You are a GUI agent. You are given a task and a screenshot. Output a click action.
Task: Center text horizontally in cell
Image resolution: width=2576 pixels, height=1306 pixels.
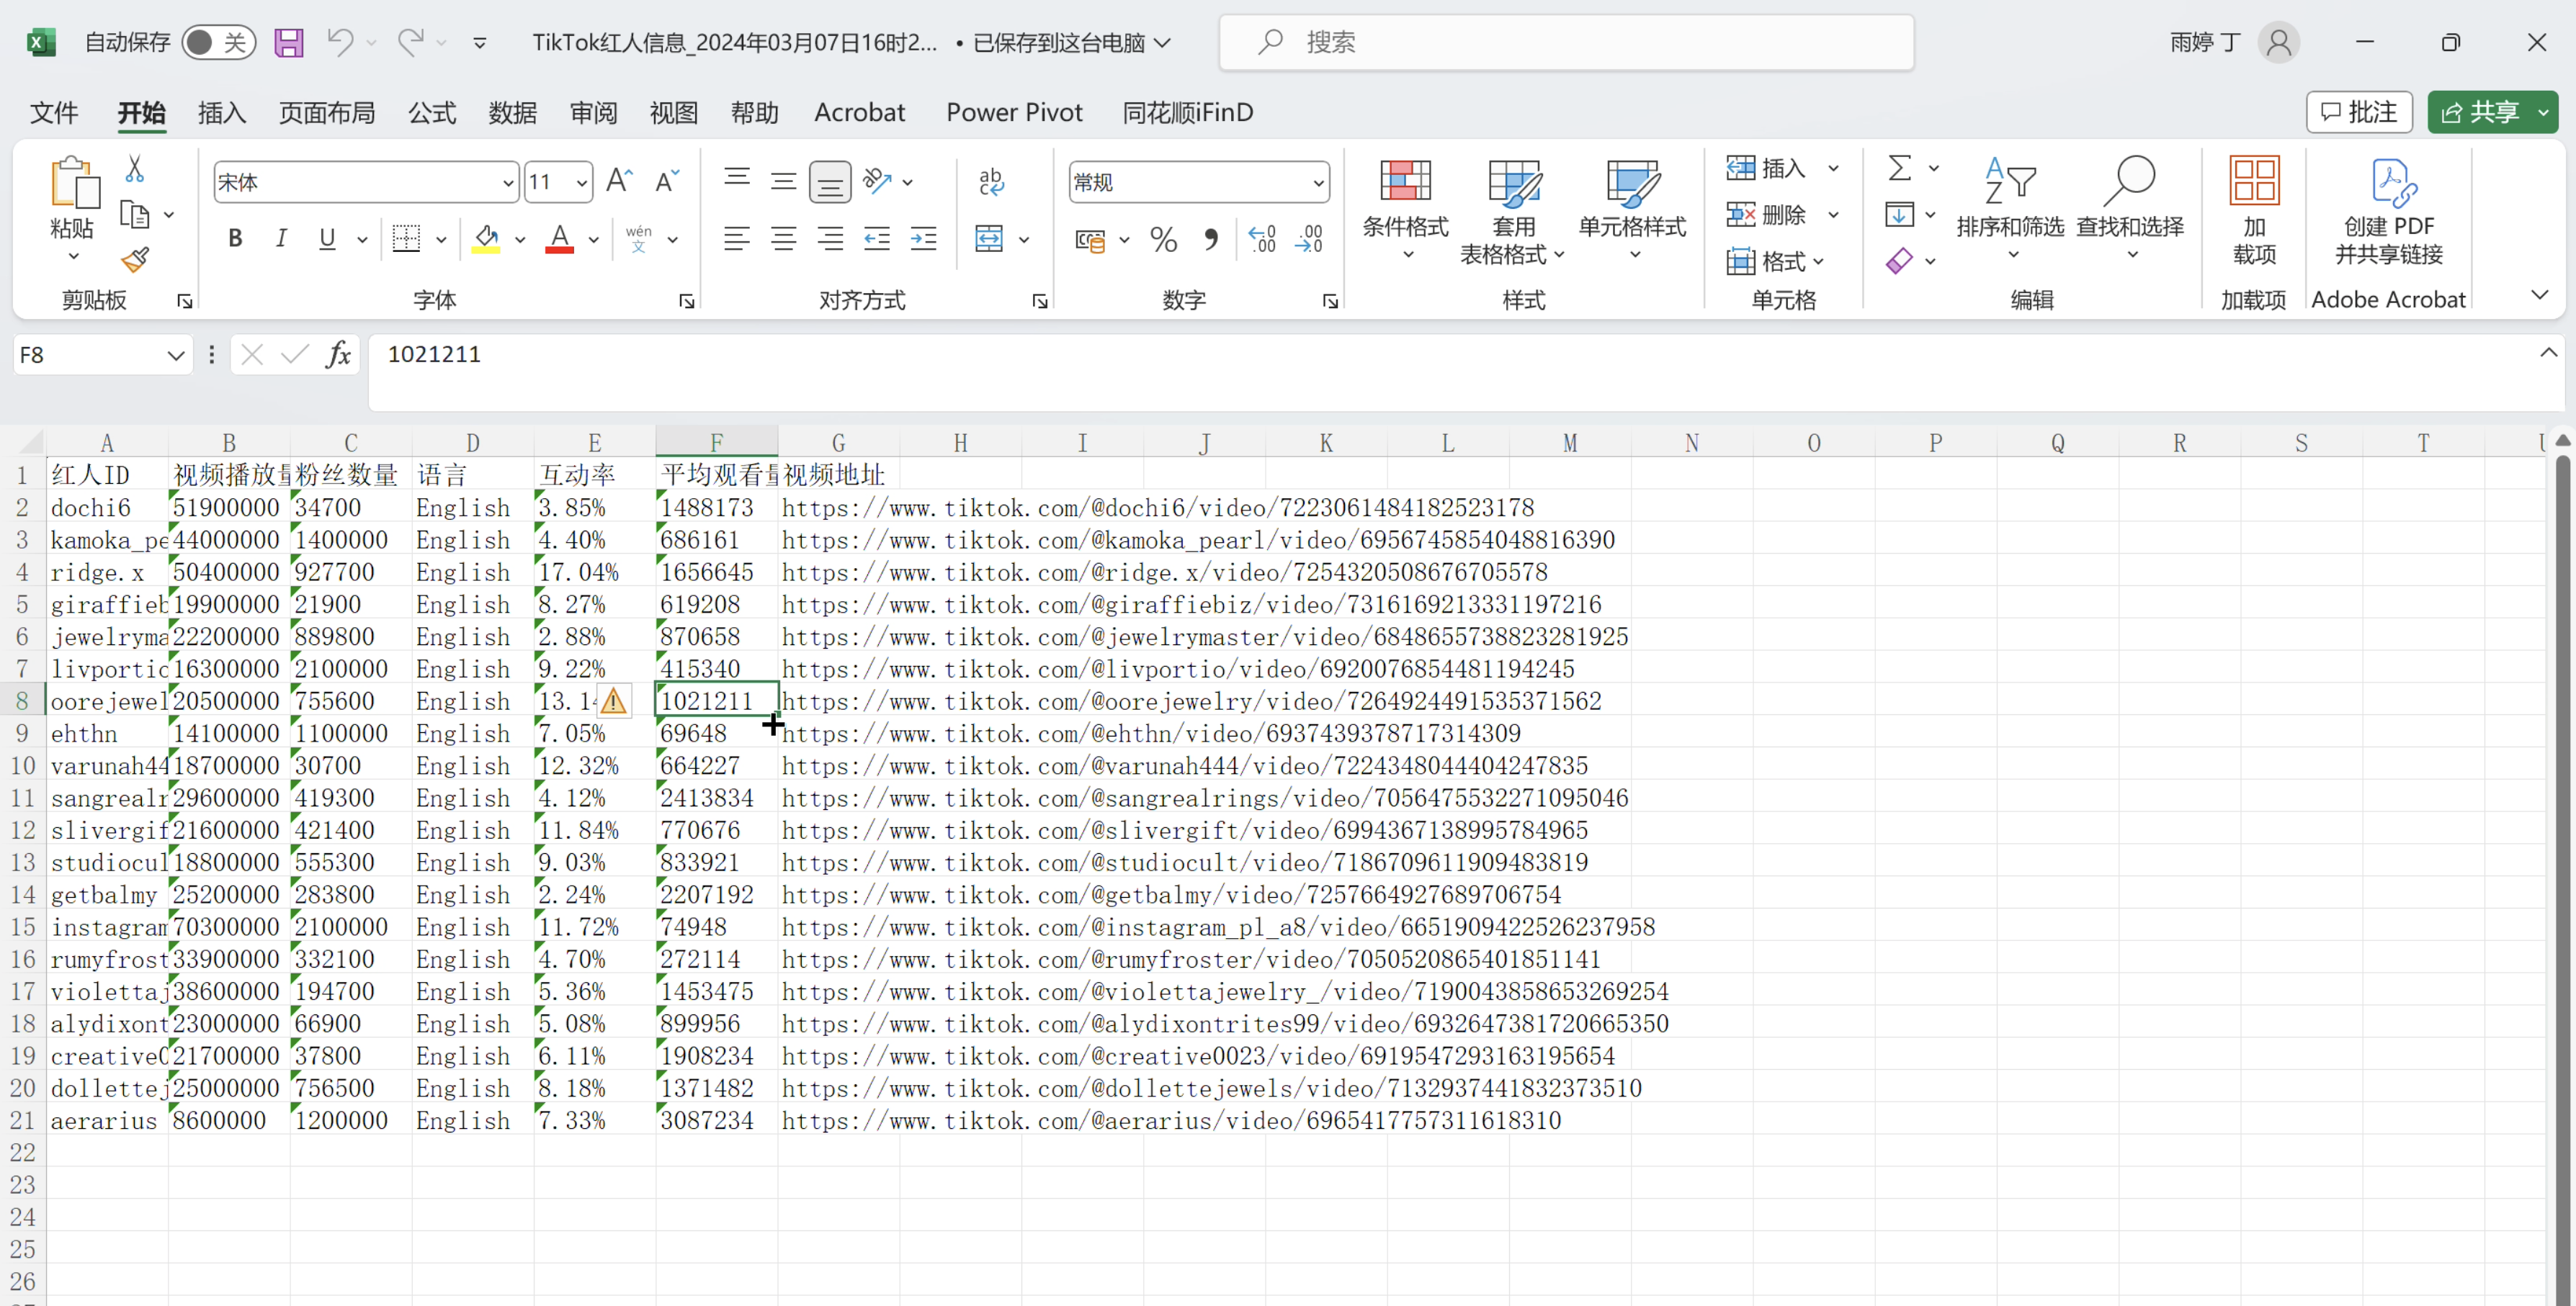coord(783,239)
